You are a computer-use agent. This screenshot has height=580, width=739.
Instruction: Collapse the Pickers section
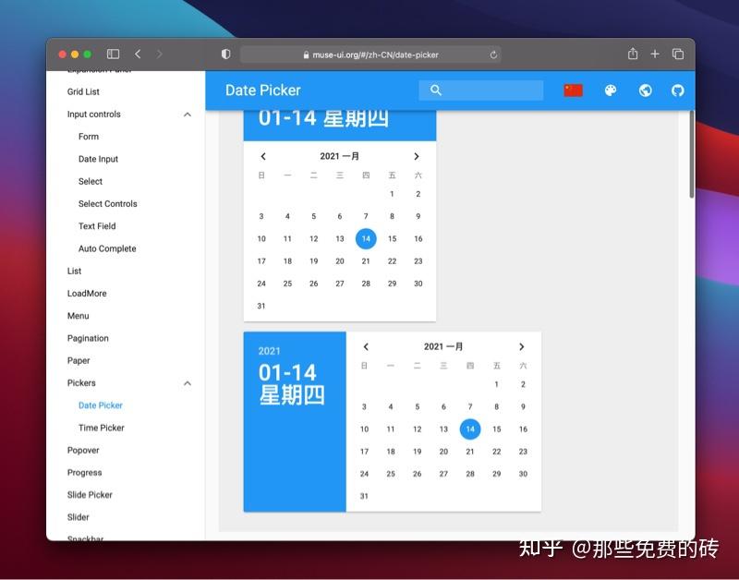click(x=188, y=382)
